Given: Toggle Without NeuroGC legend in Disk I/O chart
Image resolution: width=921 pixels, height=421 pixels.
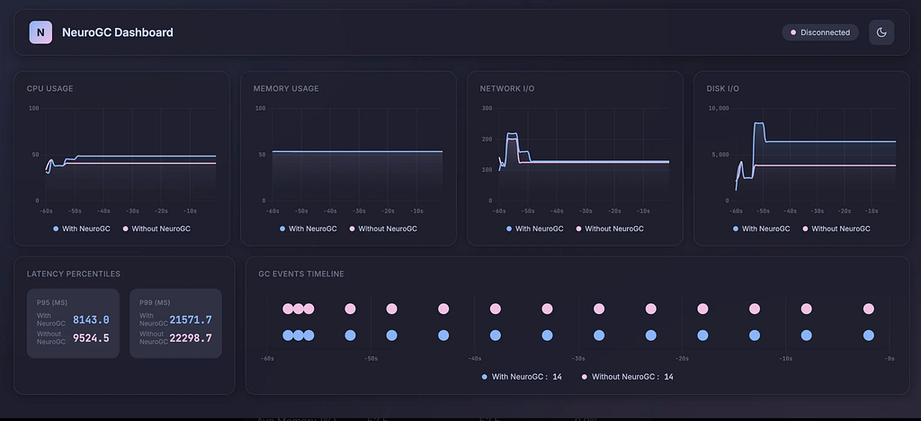Looking at the screenshot, I should 836,228.
